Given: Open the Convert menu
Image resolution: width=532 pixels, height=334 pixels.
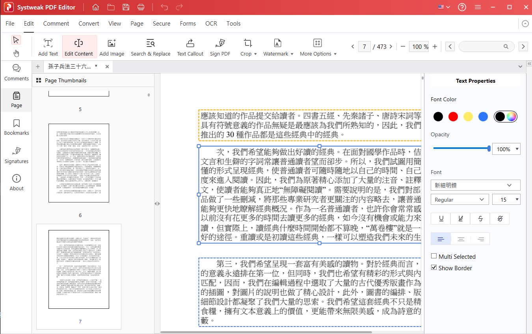Looking at the screenshot, I should (x=89, y=24).
